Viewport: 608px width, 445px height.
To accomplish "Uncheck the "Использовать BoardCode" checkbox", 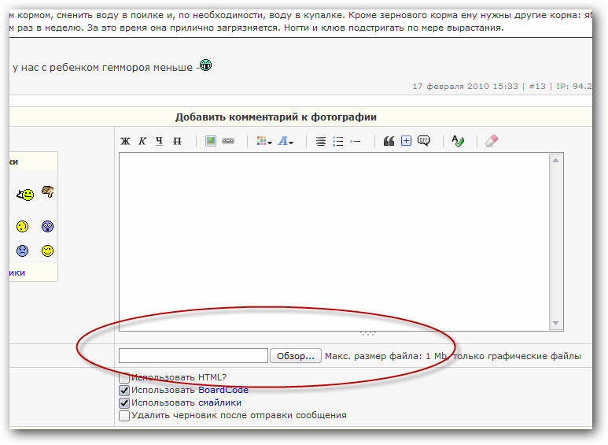I will tap(124, 390).
